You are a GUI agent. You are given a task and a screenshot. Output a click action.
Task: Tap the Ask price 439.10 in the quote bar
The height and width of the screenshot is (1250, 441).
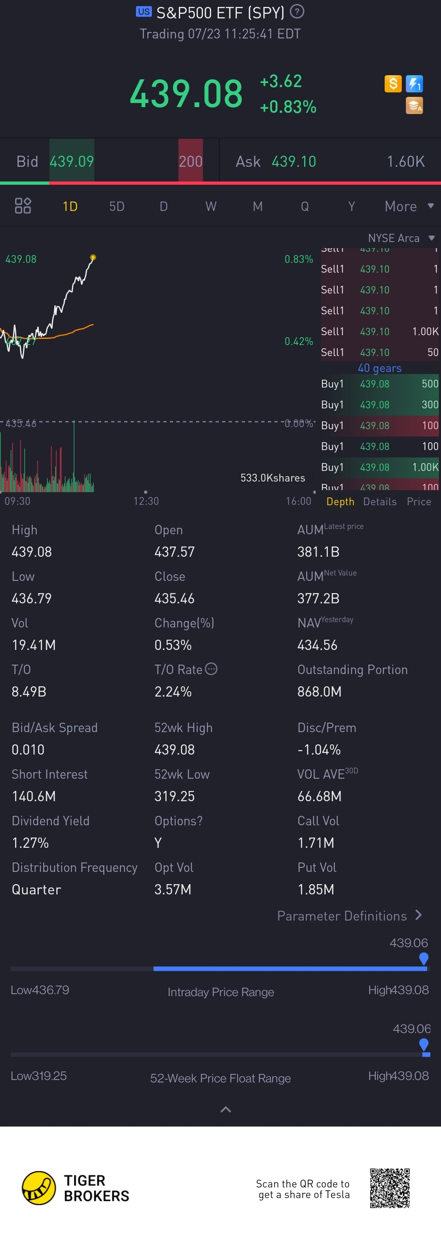(x=294, y=161)
